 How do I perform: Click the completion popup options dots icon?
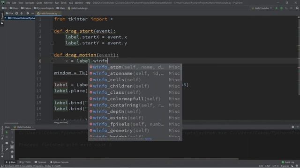coord(180,139)
